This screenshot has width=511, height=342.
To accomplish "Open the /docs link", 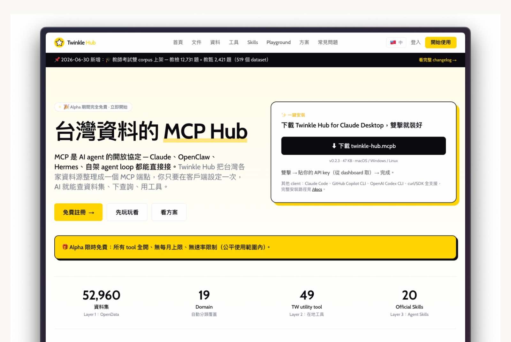I will [317, 190].
